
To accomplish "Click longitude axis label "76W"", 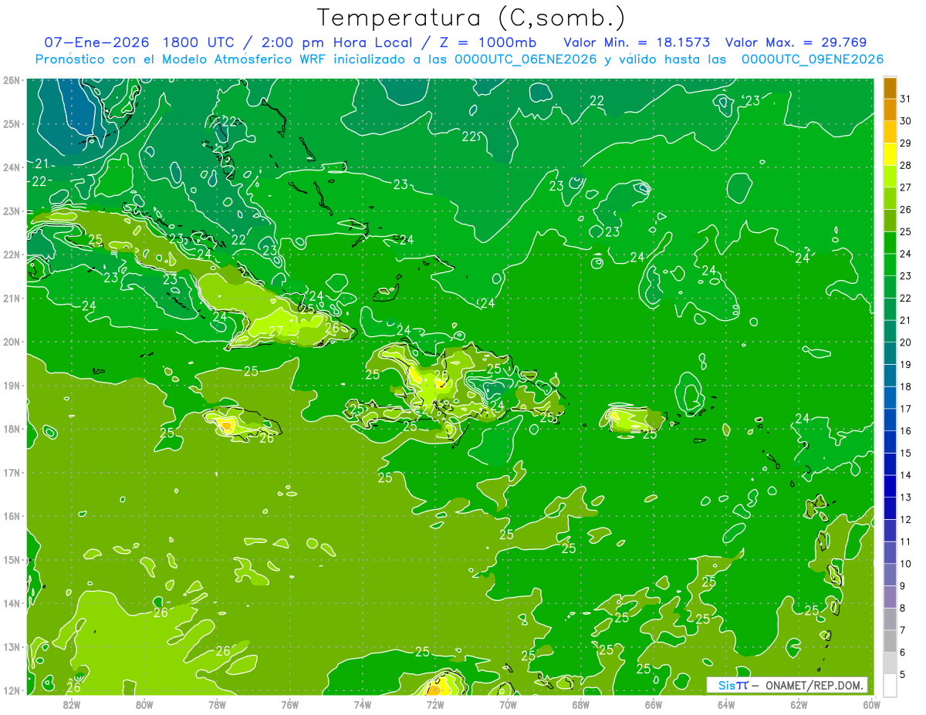I will (289, 704).
